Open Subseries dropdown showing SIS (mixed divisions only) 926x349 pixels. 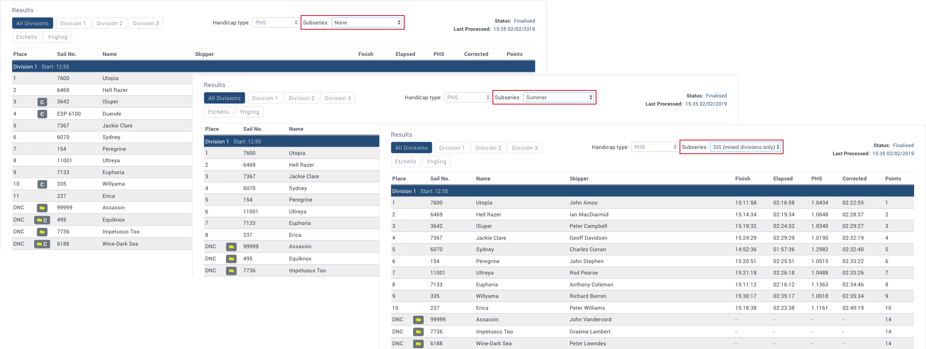tap(745, 147)
